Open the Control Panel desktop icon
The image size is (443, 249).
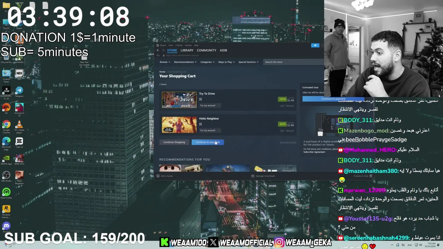[x=6, y=75]
